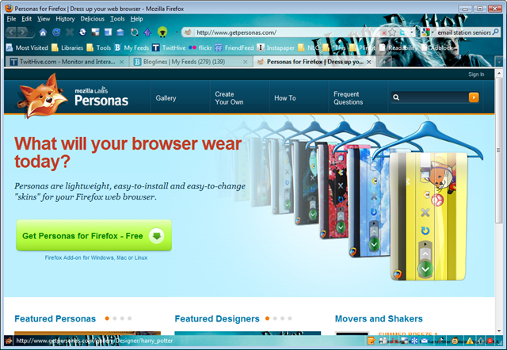Viewport: 507px width, 350px height.
Task: Select last dot of Featured Personas carousel
Action: 130,318
